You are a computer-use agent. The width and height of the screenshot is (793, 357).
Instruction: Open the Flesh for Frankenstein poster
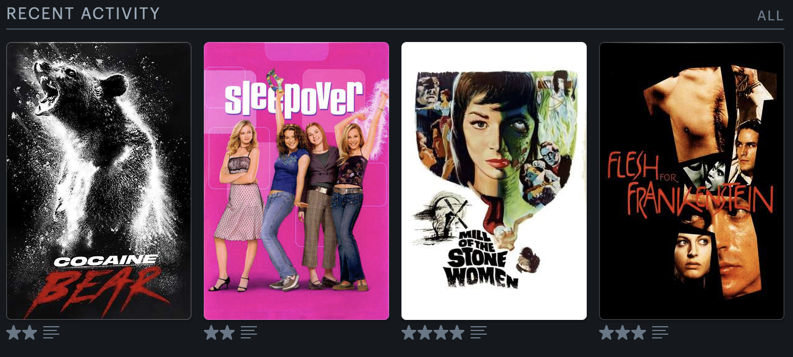pyautogui.click(x=692, y=181)
